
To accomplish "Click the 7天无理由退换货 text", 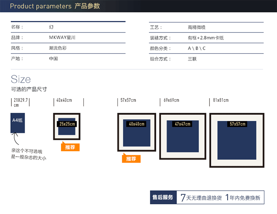I will click(x=201, y=197).
